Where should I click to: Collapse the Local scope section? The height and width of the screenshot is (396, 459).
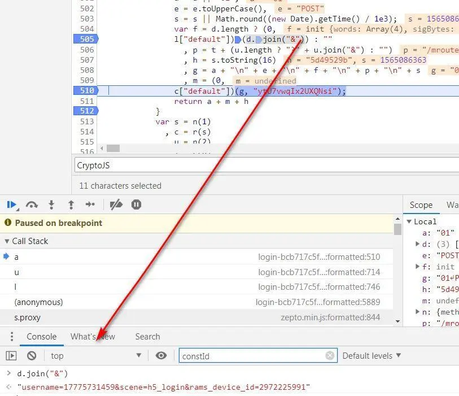(409, 221)
